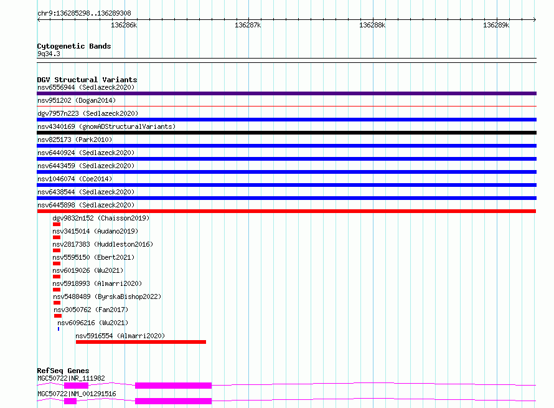Viewport: 554px width, 408px height.
Task: Click the chr9:136285298..136289308 coordinate label
Action: [84, 14]
